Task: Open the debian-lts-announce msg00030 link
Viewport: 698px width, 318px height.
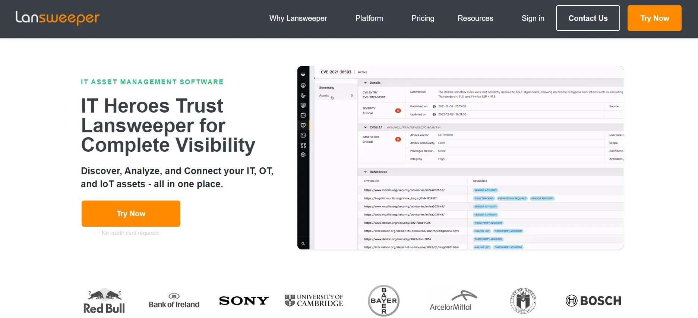Action: [411, 231]
